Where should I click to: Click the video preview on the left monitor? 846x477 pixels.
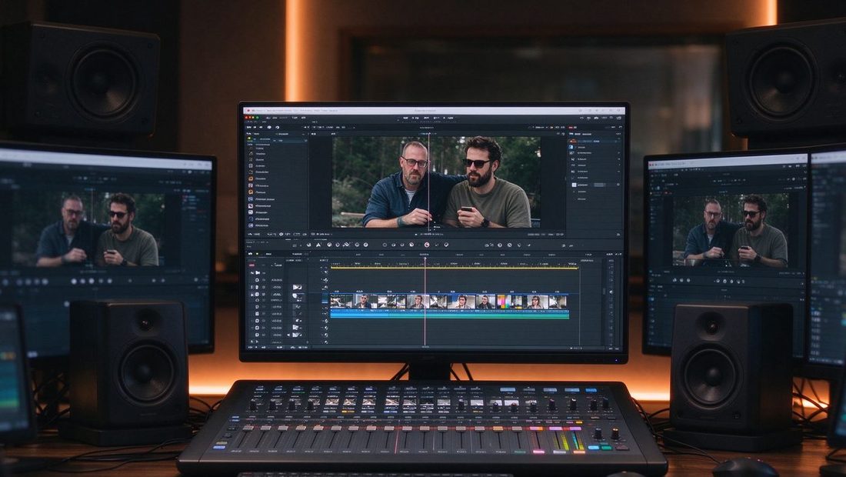click(88, 228)
